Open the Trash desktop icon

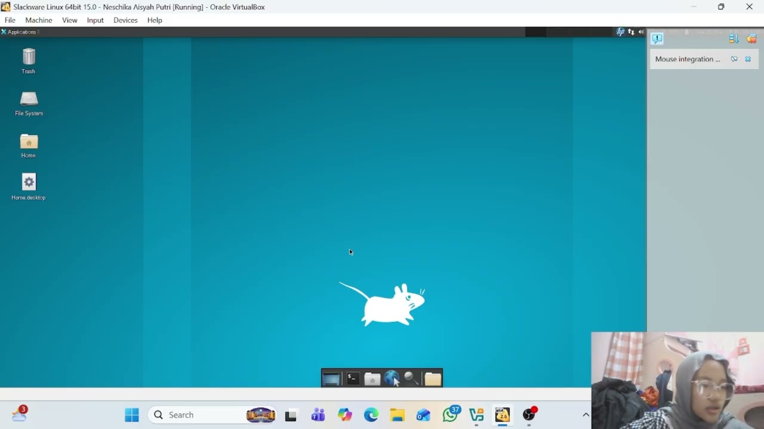click(29, 61)
